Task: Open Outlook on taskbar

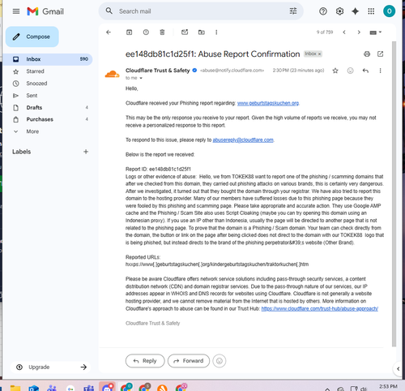Action: [34, 389]
